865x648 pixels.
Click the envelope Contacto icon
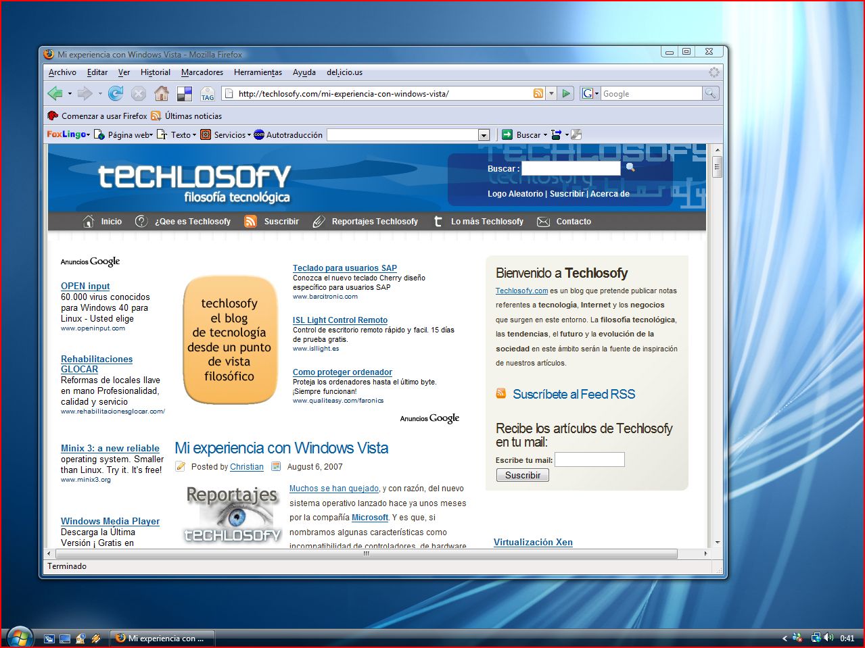pos(543,222)
